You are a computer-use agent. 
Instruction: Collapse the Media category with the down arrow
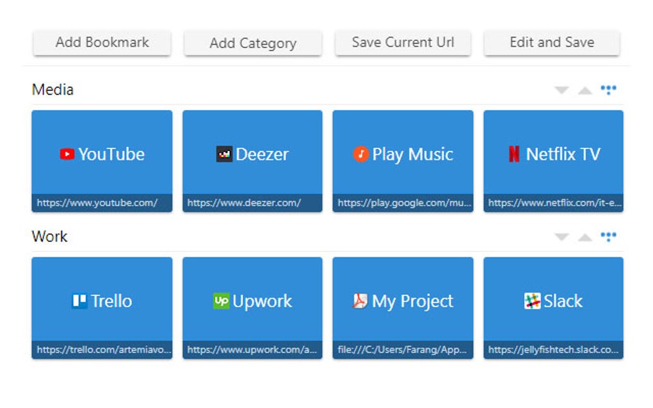click(561, 90)
